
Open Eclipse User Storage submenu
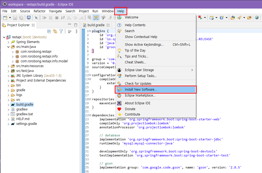click(x=156, y=70)
